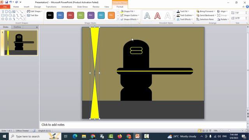Image resolution: width=249 pixels, height=140 pixels.
Task: Open the Rotate dropdown
Action: 223,19
